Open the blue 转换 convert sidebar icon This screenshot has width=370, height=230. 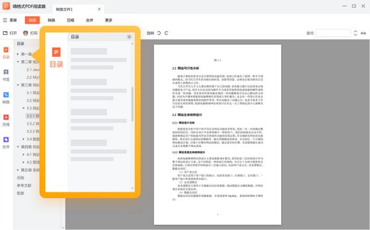click(x=6, y=98)
